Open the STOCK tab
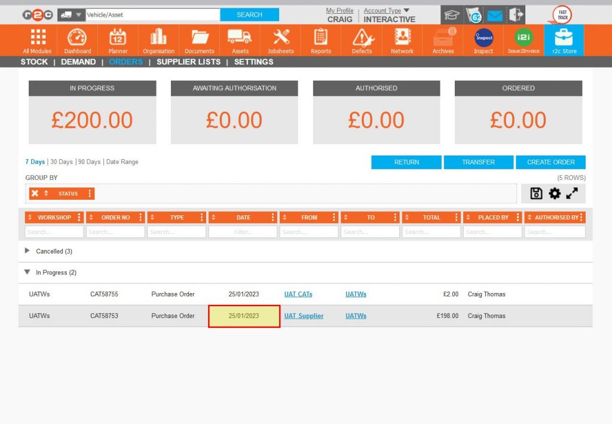The width and height of the screenshot is (612, 424). [x=34, y=62]
